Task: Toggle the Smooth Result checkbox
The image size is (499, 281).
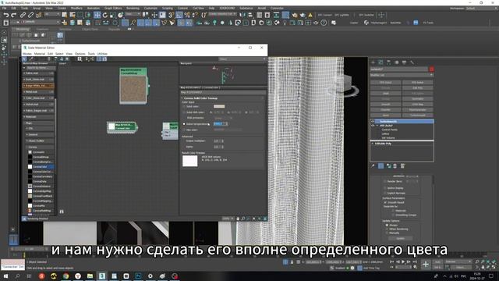Action: (x=385, y=202)
